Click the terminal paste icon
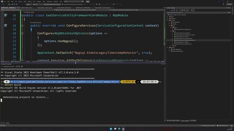Screen dimensions: 234x131 click(19, 67)
